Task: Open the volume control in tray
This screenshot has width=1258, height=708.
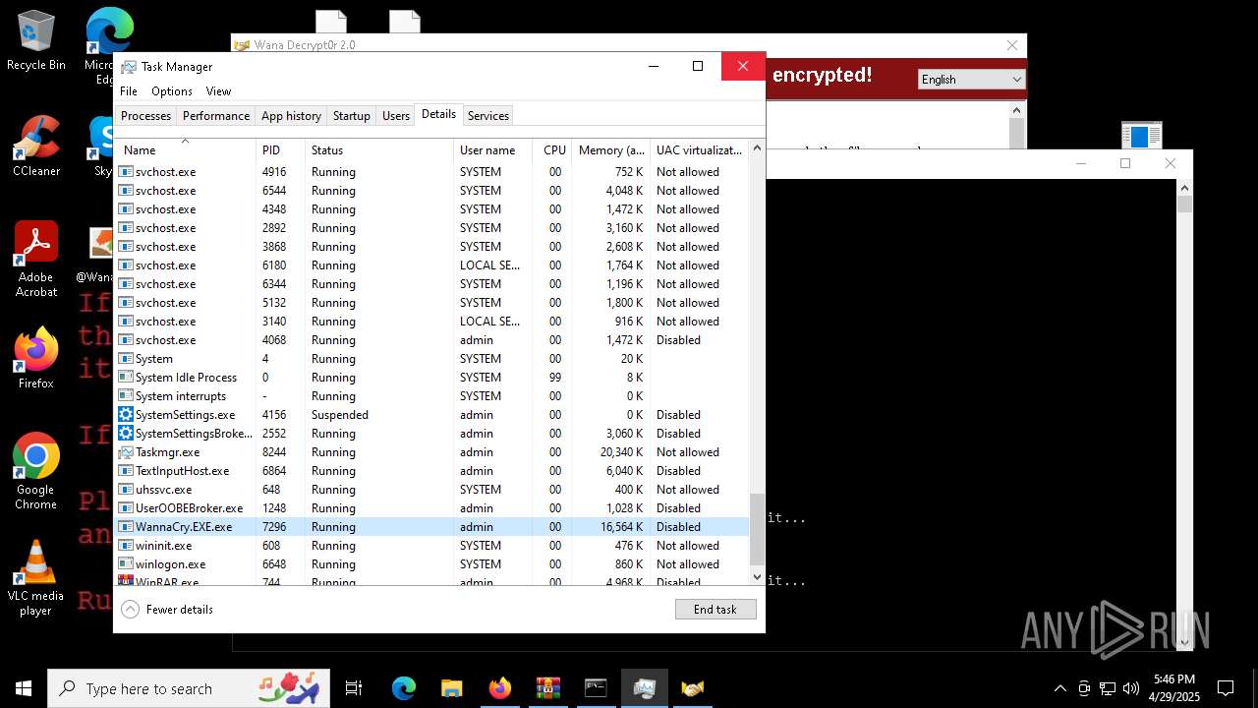Action: click(x=1131, y=688)
